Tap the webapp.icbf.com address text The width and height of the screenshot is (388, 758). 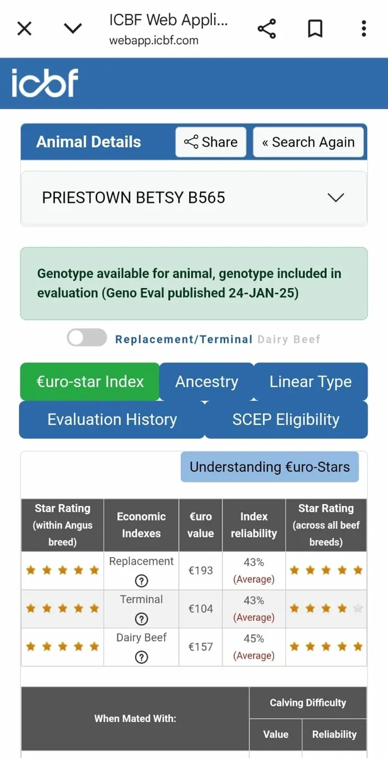(154, 40)
